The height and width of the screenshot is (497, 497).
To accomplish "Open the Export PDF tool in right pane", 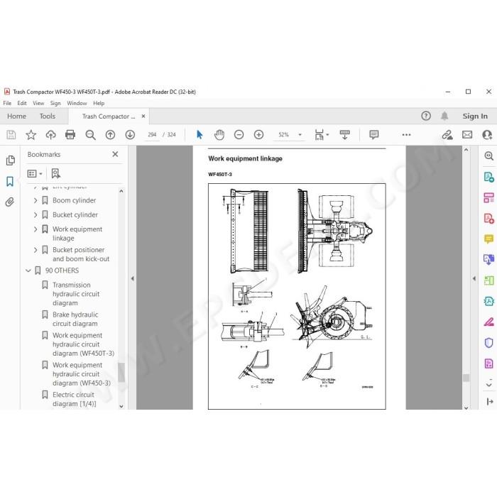I will pyautogui.click(x=488, y=177).
